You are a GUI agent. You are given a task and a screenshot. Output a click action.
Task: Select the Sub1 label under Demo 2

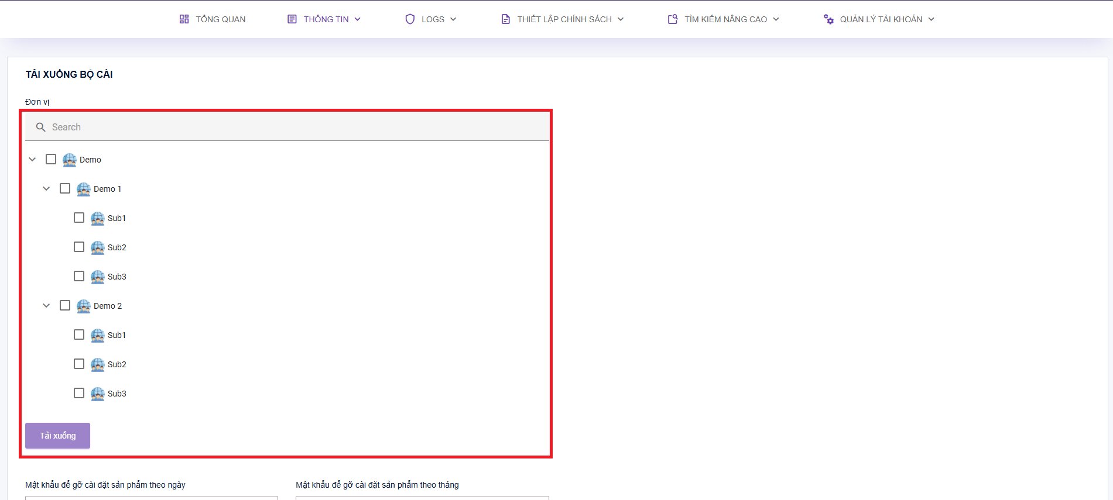click(x=117, y=335)
